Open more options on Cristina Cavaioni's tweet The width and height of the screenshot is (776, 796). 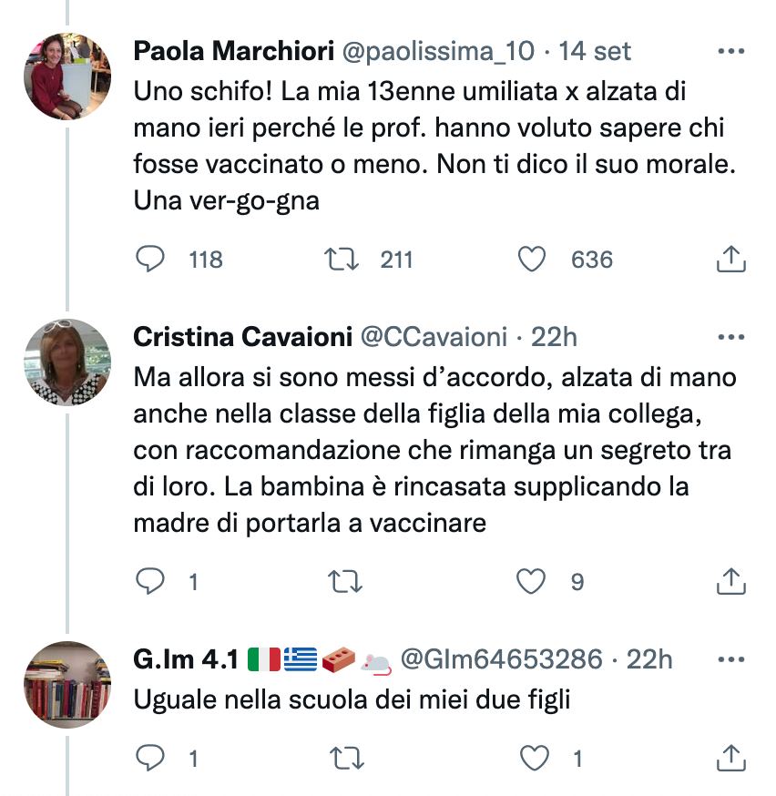click(730, 337)
